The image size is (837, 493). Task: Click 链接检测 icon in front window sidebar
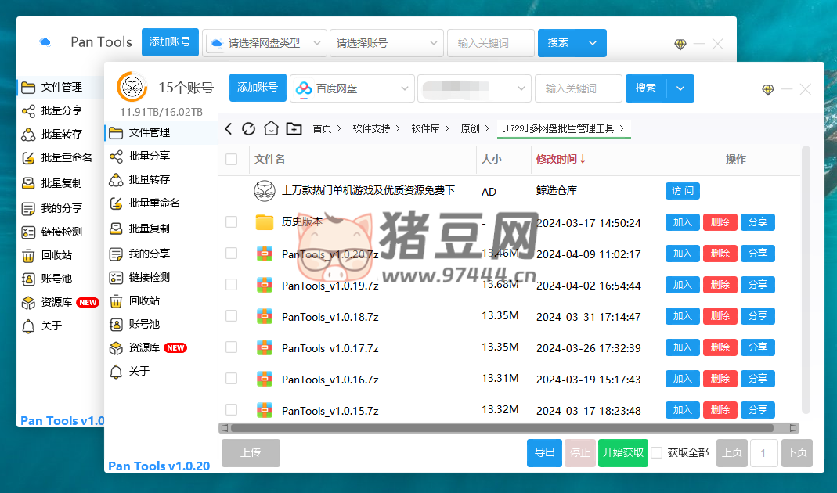coord(116,278)
